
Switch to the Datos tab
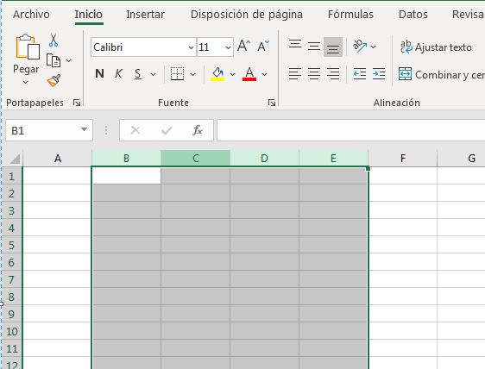(413, 14)
